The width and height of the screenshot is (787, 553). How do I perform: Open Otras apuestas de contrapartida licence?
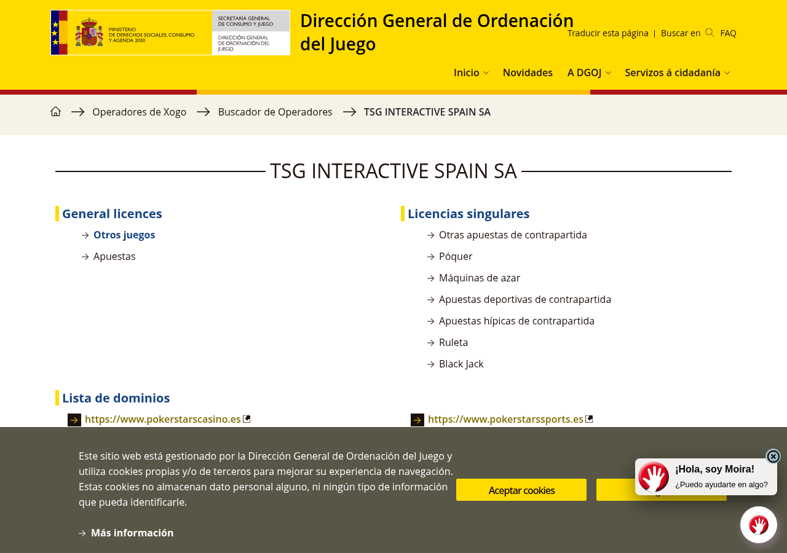pyautogui.click(x=513, y=235)
